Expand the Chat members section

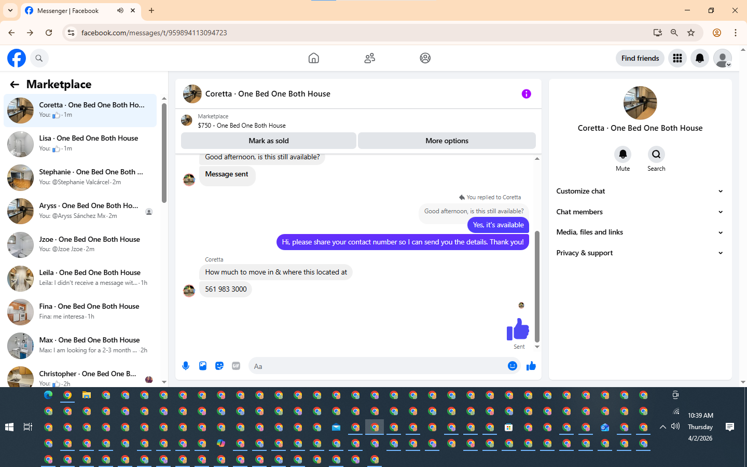pos(640,212)
